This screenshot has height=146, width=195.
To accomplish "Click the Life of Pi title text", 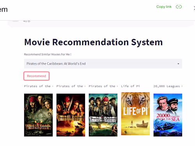I will [x=130, y=86].
